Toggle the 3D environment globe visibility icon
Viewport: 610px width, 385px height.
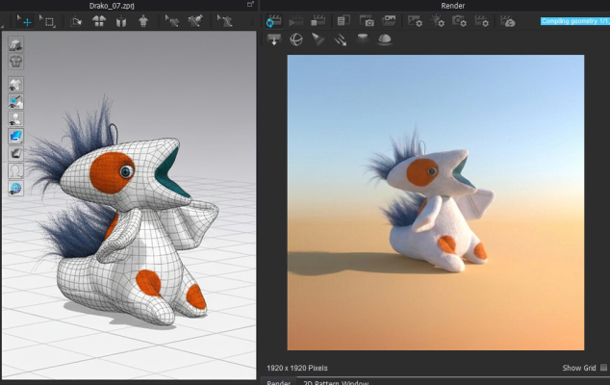tap(15, 188)
